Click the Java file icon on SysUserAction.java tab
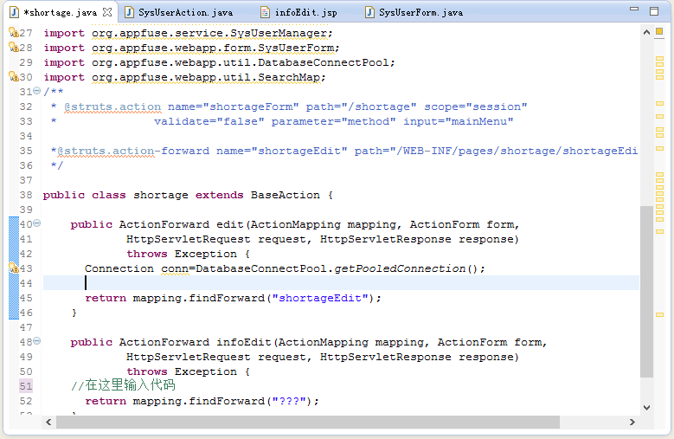Screen dimensions: 674x439 pos(129,12)
